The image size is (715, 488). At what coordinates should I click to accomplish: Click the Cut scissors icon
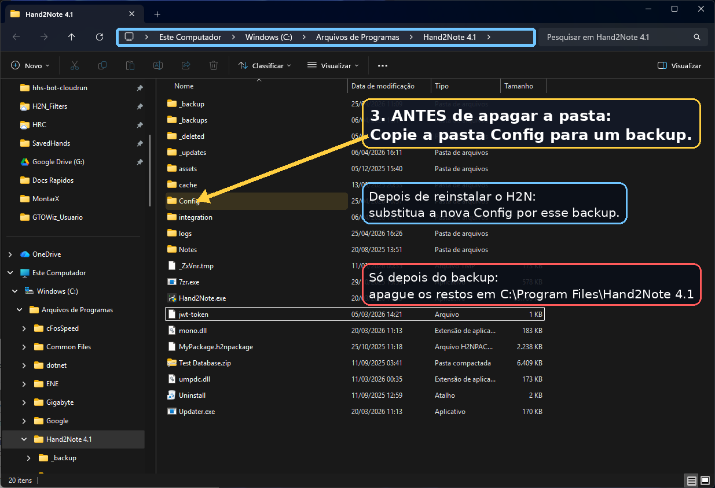tap(75, 65)
